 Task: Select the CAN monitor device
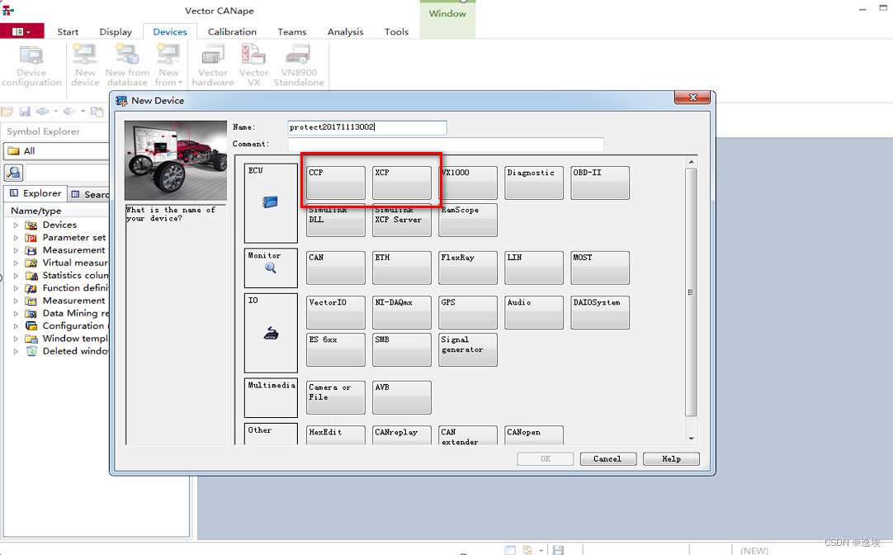[x=335, y=268]
